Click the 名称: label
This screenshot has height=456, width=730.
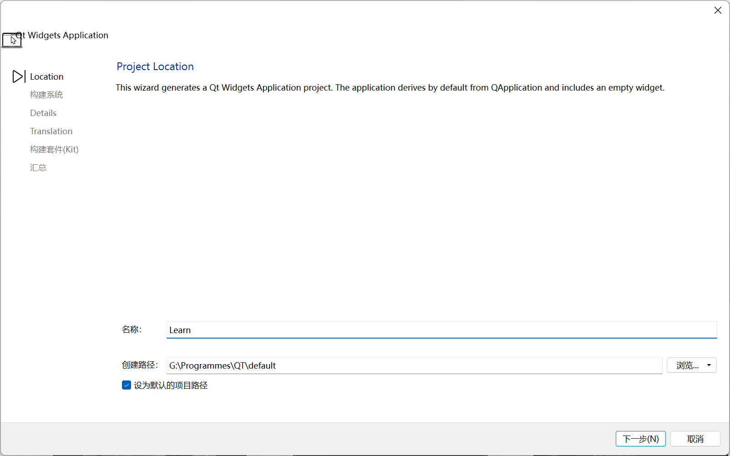coord(132,329)
